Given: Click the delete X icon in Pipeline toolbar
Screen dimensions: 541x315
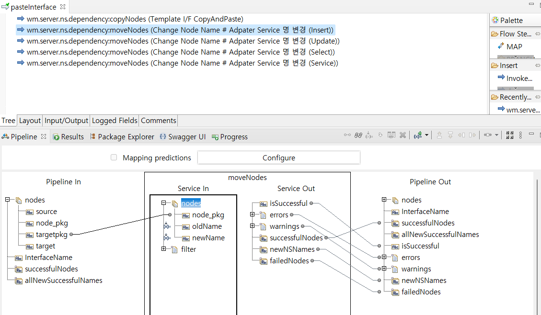Looking at the screenshot, I should pyautogui.click(x=403, y=135).
